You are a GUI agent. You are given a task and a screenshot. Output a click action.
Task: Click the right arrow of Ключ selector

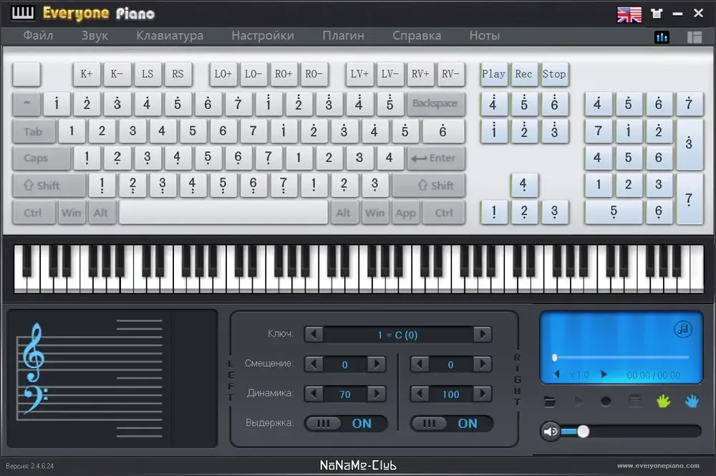[483, 335]
